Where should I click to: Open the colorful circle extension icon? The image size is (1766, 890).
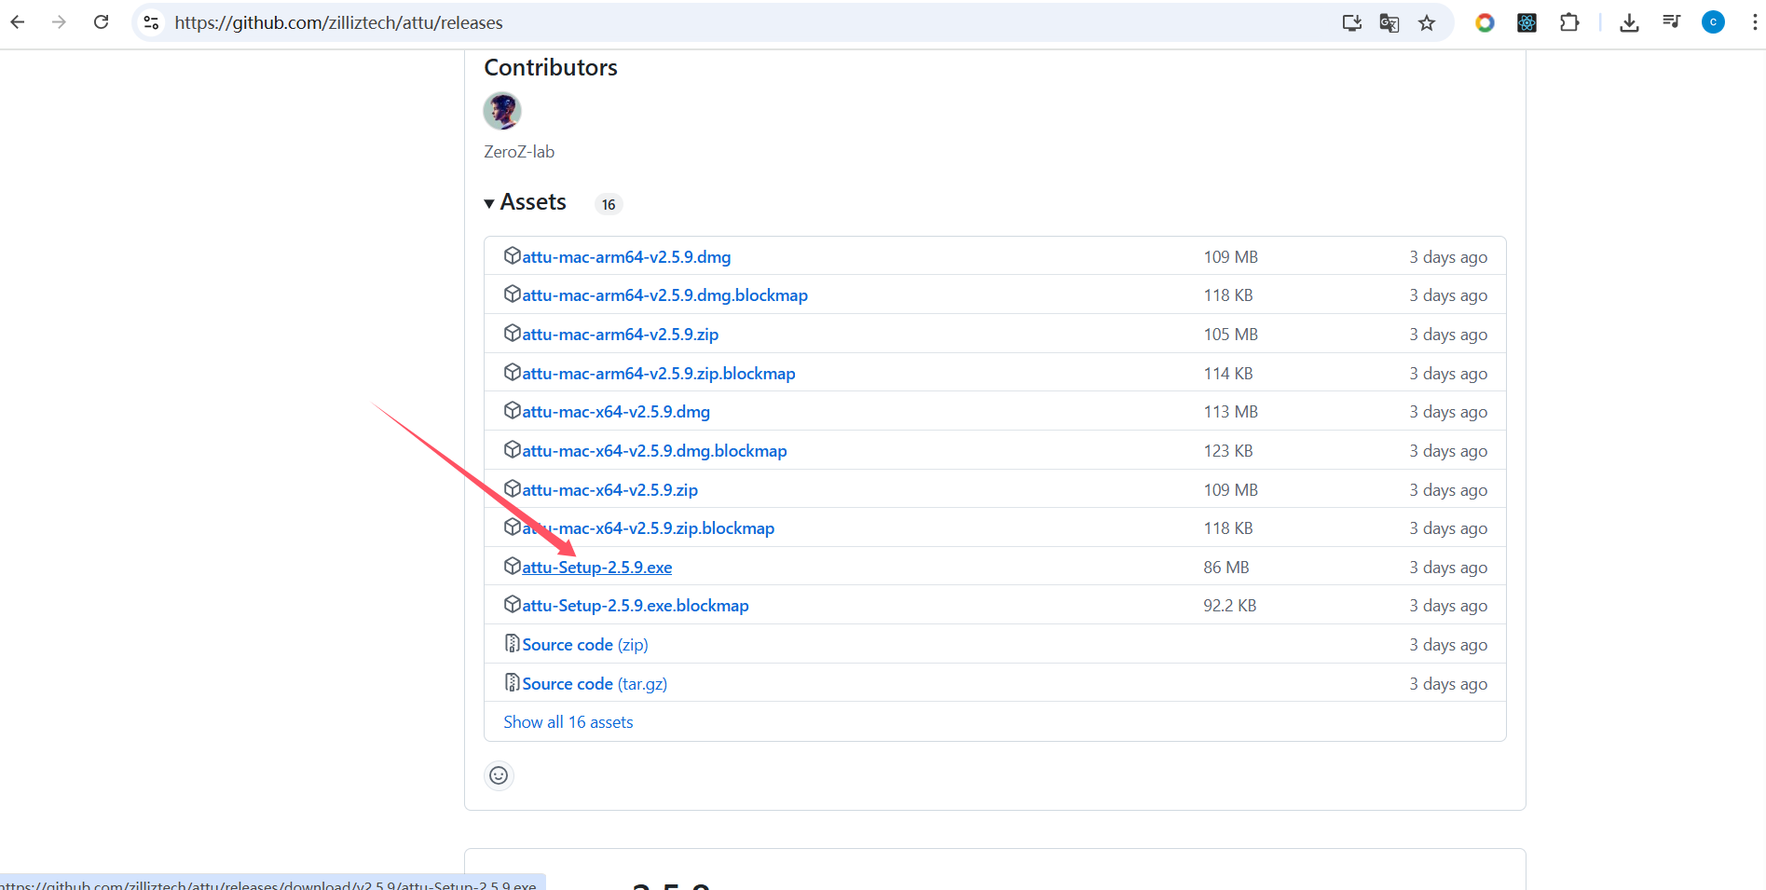pyautogui.click(x=1485, y=22)
